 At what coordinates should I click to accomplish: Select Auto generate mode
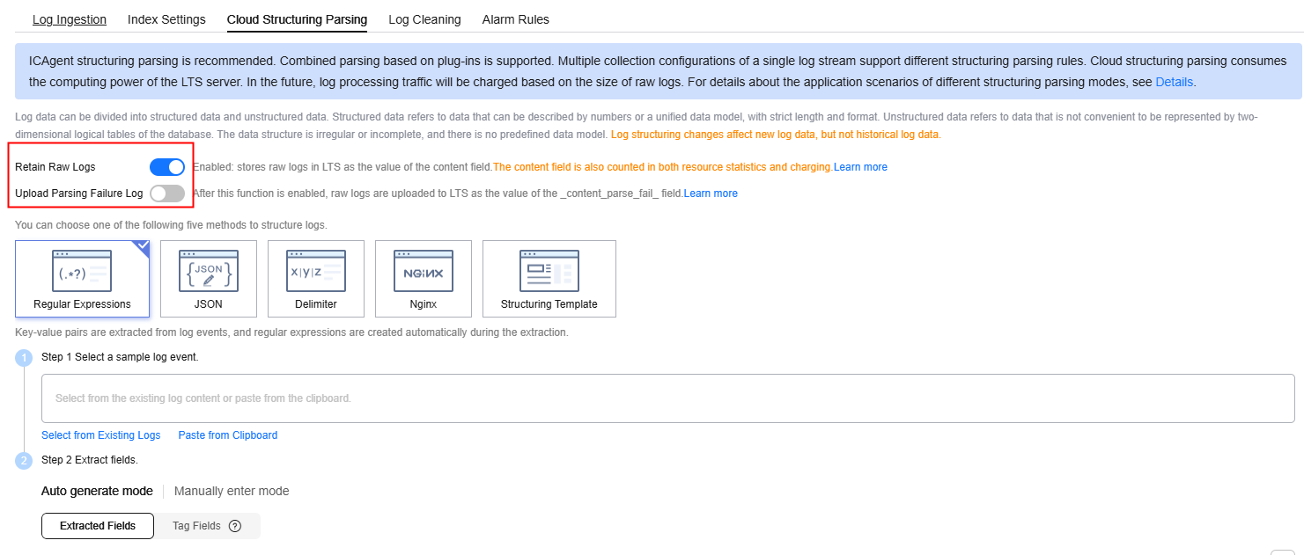click(x=97, y=491)
